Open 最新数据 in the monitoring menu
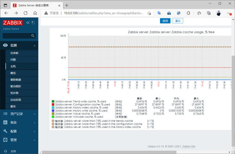Image resolution: width=235 pixels, height=154 pixels. pyautogui.click(x=16, y=80)
